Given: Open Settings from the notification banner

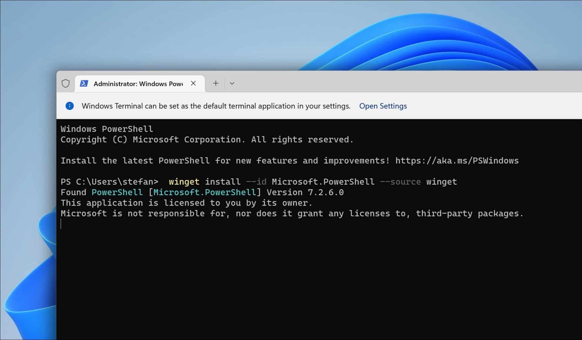Looking at the screenshot, I should tap(383, 106).
